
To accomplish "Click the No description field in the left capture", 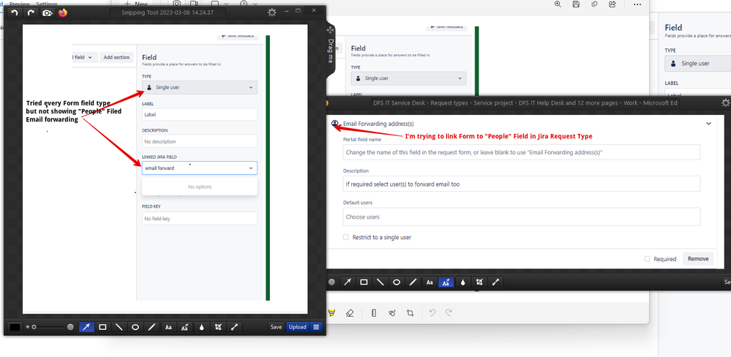I will click(x=200, y=141).
